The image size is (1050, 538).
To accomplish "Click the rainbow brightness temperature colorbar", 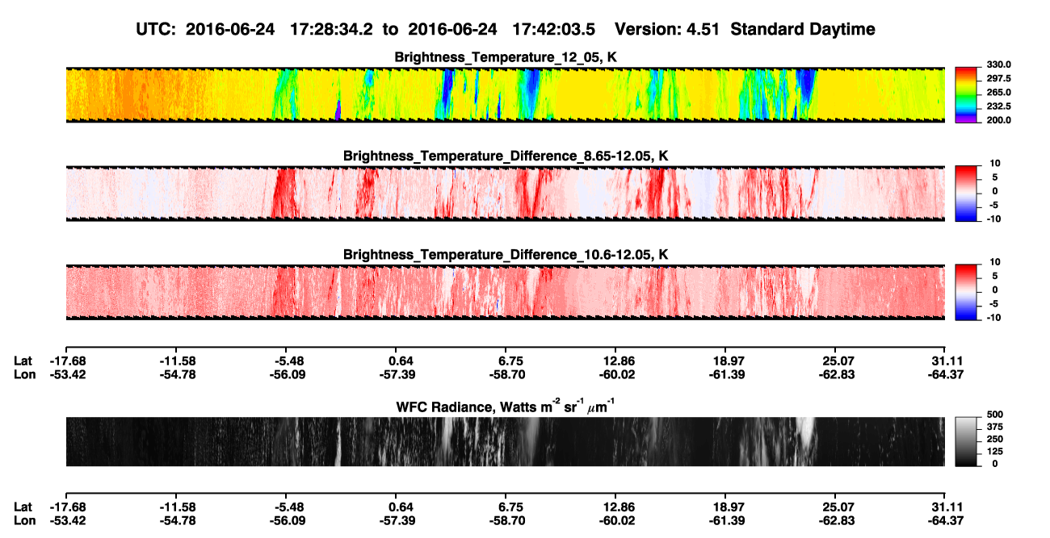I will click(x=967, y=94).
